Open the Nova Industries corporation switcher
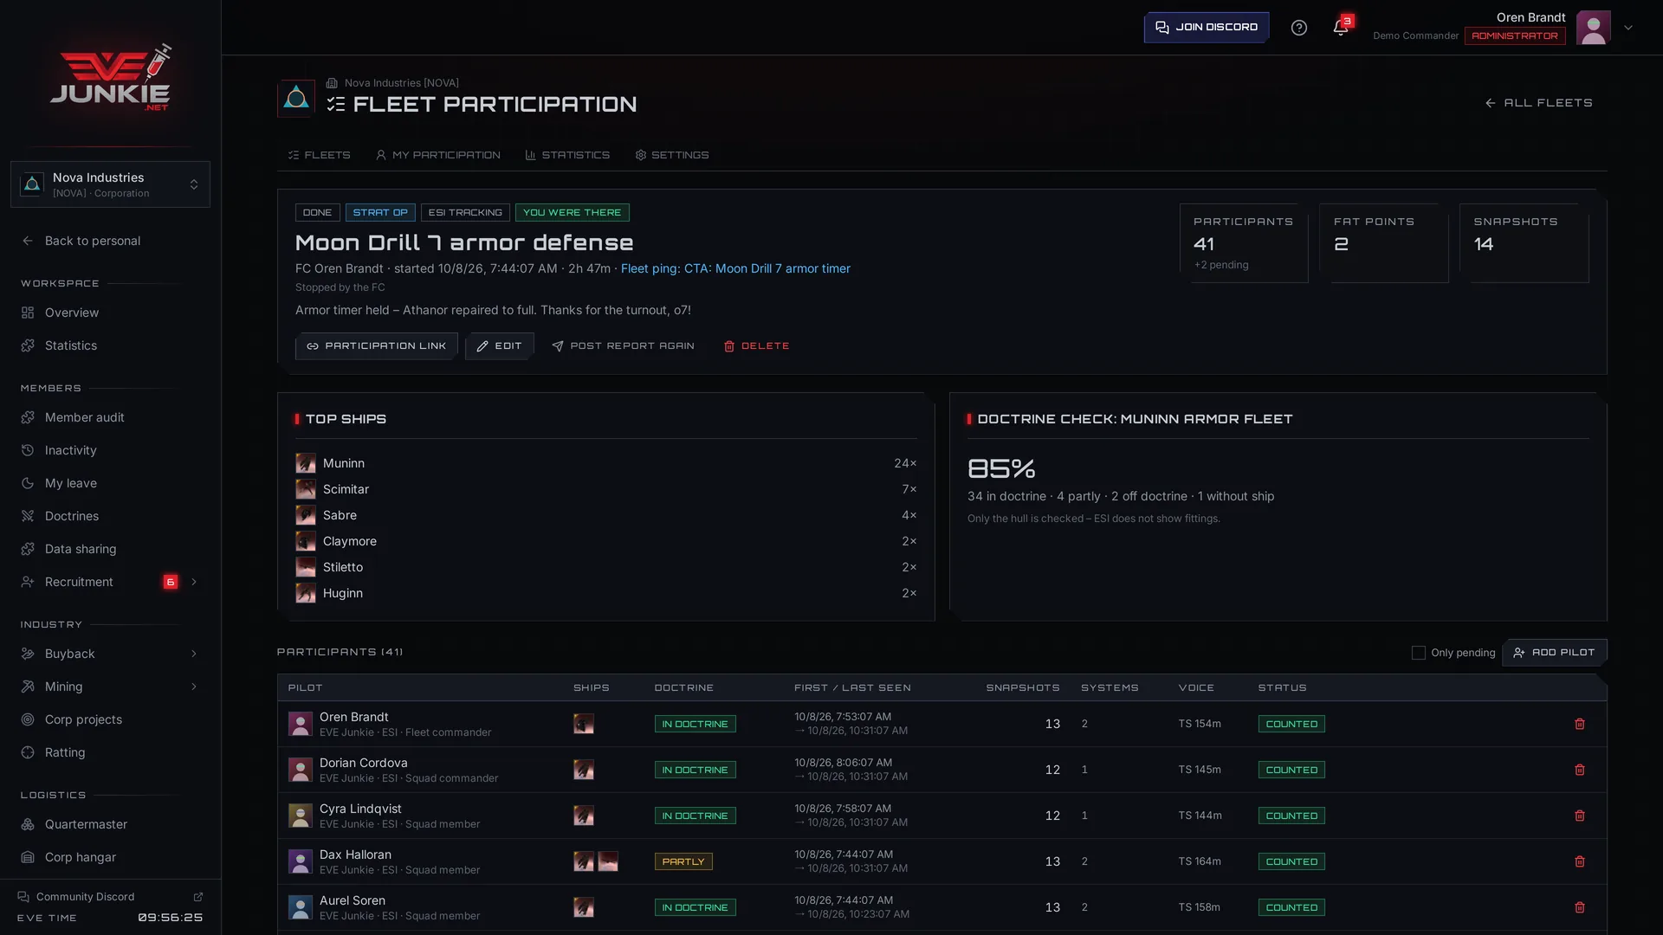 coord(110,184)
